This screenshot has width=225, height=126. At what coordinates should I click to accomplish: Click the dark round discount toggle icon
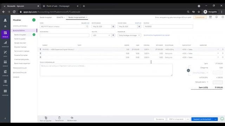(188, 70)
